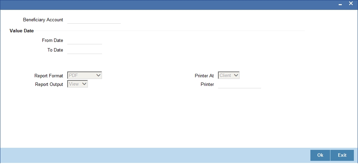Viewport: 358px width, 166px height.
Task: Click the Printer label text
Action: pyautogui.click(x=207, y=84)
